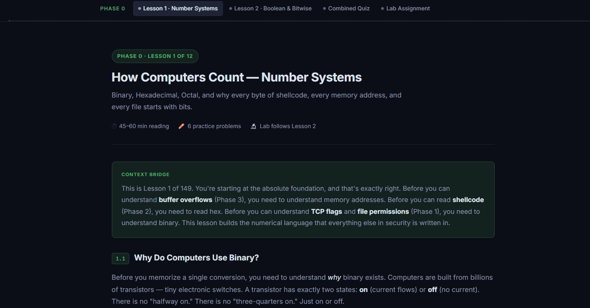Select the 1.1 section number badge
The height and width of the screenshot is (308, 590).
120,258
